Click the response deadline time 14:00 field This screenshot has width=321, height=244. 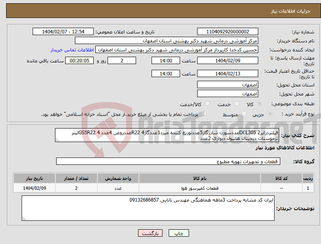point(166,60)
